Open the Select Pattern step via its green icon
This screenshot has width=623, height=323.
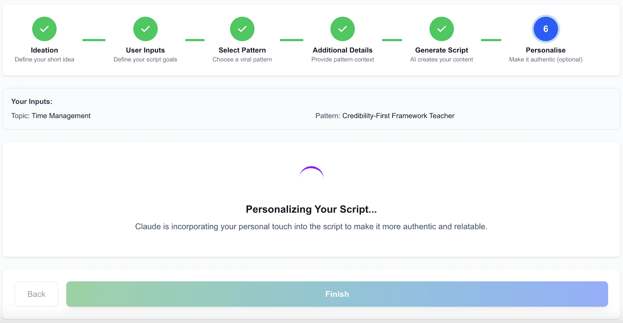click(x=242, y=29)
